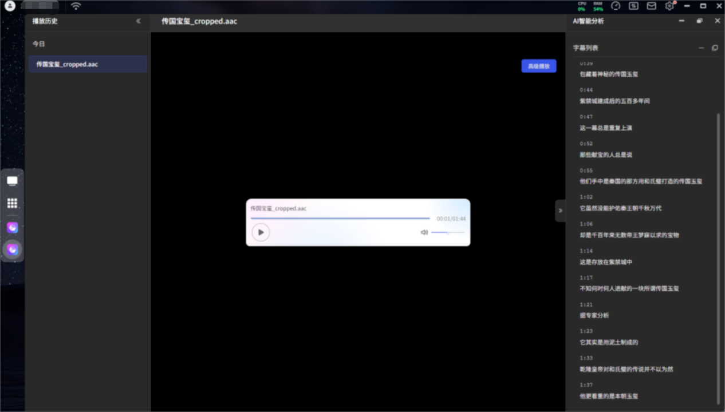Copy subtitles using the 字幕列表 copy icon
Viewport: 725px width, 412px height.
click(x=715, y=48)
